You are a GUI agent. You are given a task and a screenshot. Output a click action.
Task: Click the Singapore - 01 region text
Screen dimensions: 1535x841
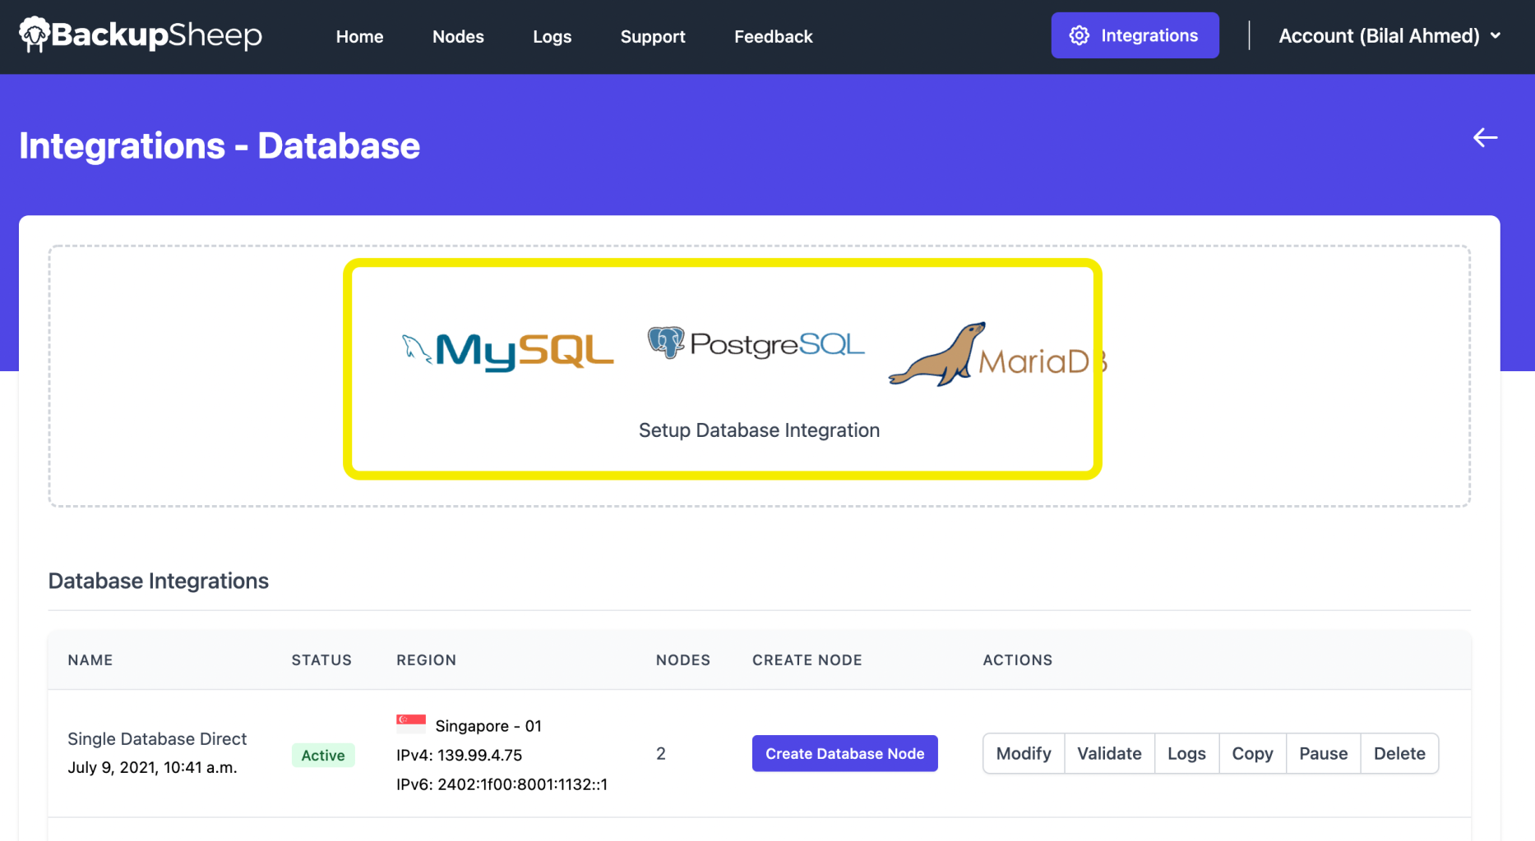488,725
